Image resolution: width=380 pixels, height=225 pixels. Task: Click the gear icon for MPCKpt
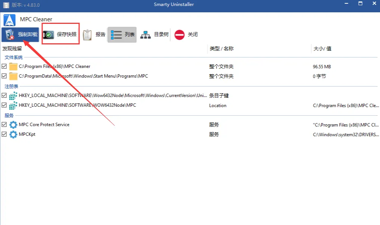(13, 134)
